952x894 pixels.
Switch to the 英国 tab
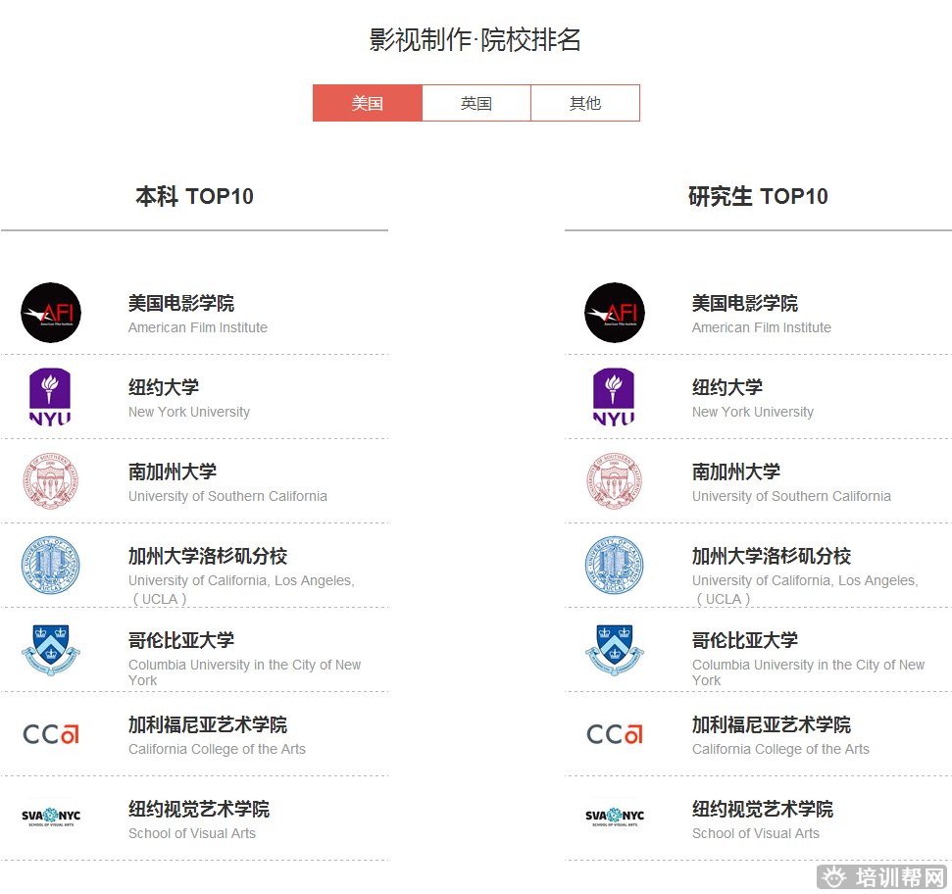[476, 103]
